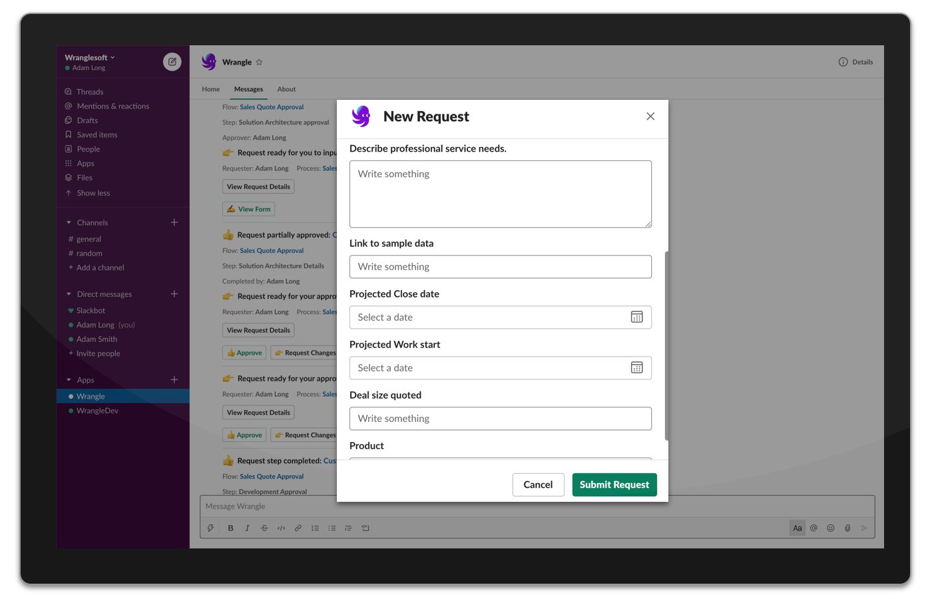Click the shortcuts lightning bolt icon
Viewport: 932px width, 599px height.
[211, 527]
